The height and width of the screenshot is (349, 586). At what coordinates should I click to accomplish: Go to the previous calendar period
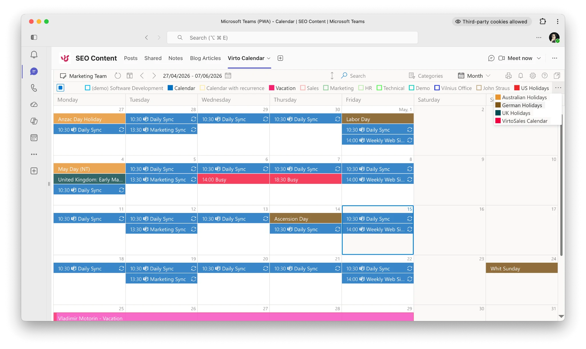click(142, 76)
